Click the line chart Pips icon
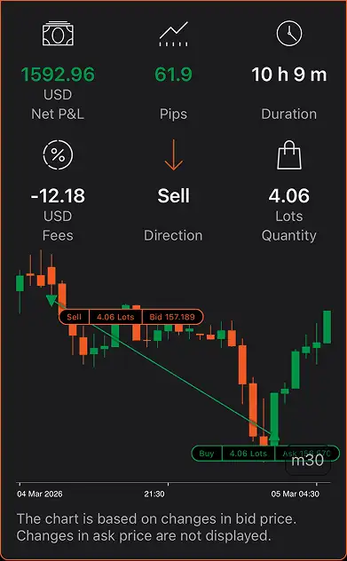The width and height of the screenshot is (347, 561). pos(174,34)
